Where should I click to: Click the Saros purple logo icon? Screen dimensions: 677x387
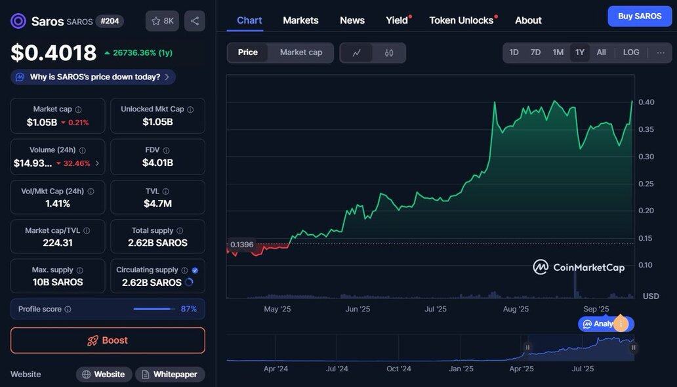pyautogui.click(x=18, y=21)
